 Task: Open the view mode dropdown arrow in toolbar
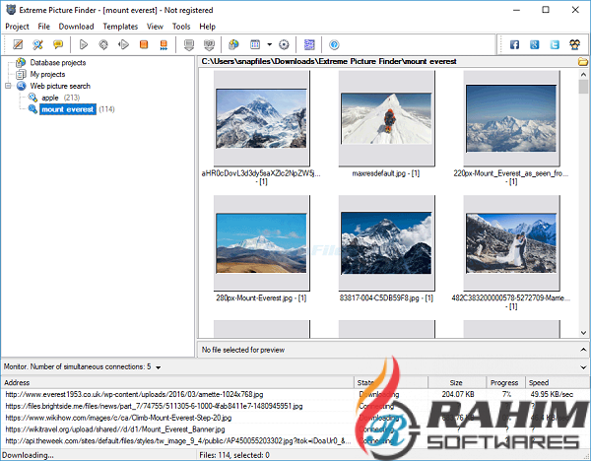(x=268, y=44)
